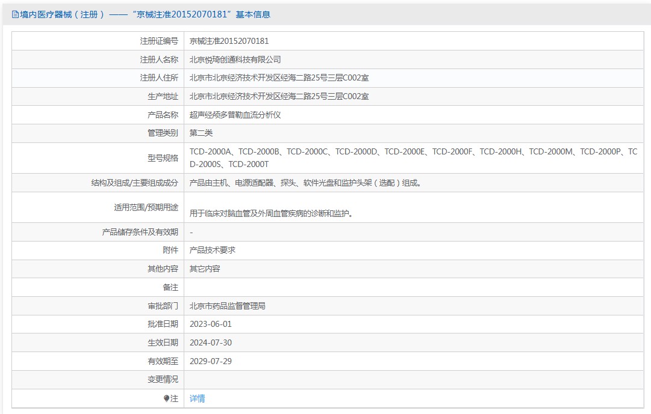Click the 其它内容 value text
Screen dimensions: 651x414
[205, 269]
